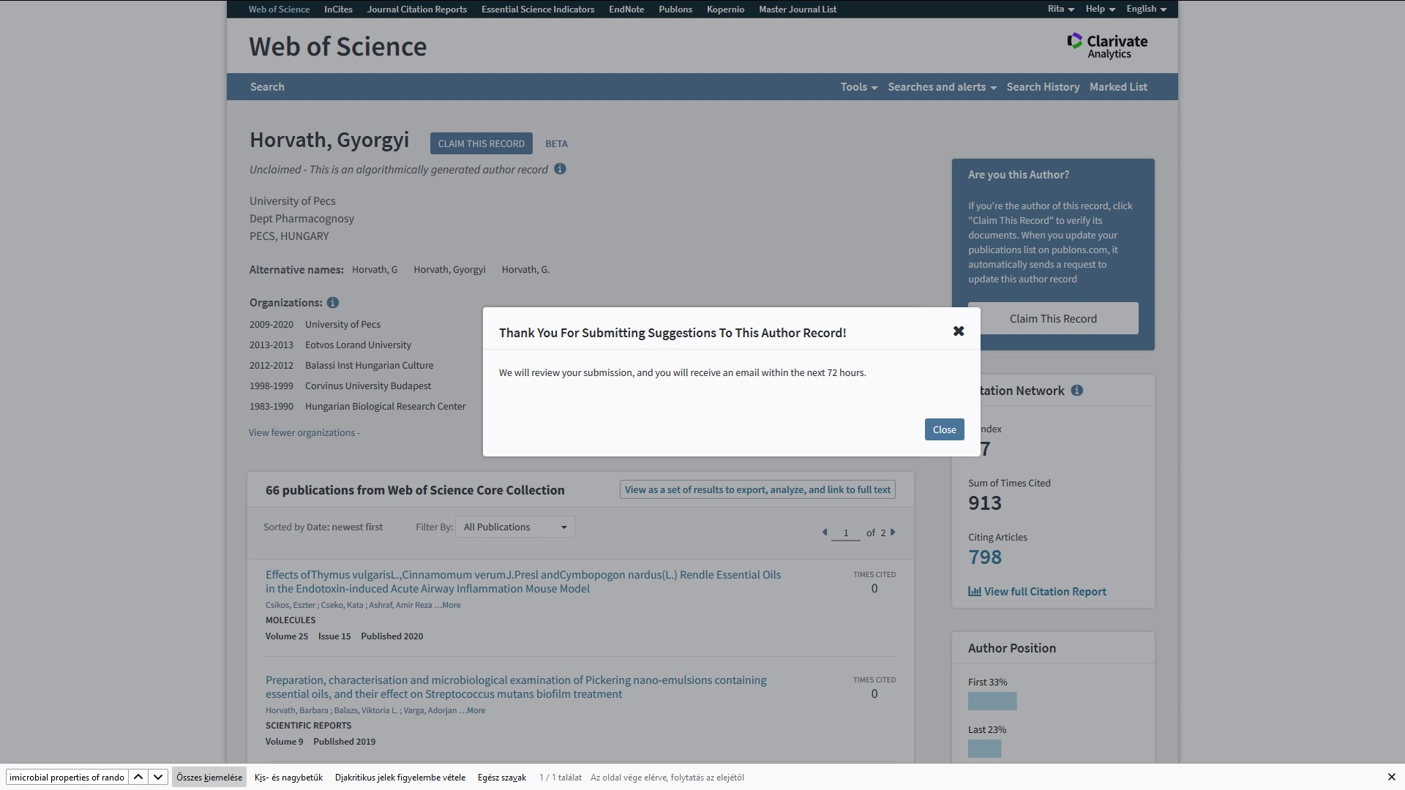Open Web of Science top nav link

pyautogui.click(x=279, y=9)
